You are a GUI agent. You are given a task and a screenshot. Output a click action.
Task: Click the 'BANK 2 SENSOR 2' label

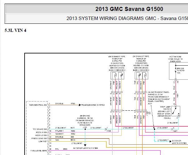pos(141,70)
